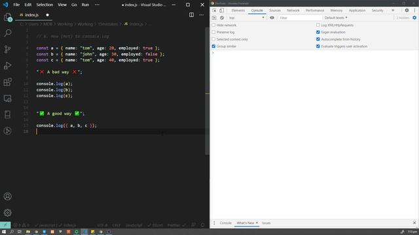Split the editor to the right
This screenshot has height=235, width=419.
191,15
